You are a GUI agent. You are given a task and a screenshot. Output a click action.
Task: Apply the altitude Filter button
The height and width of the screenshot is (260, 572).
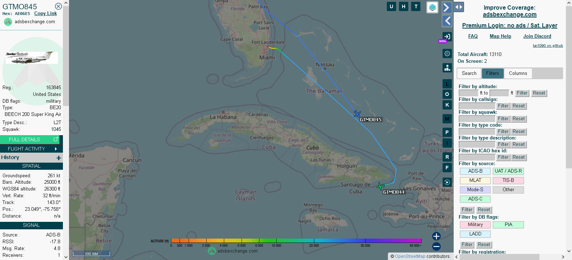click(522, 93)
